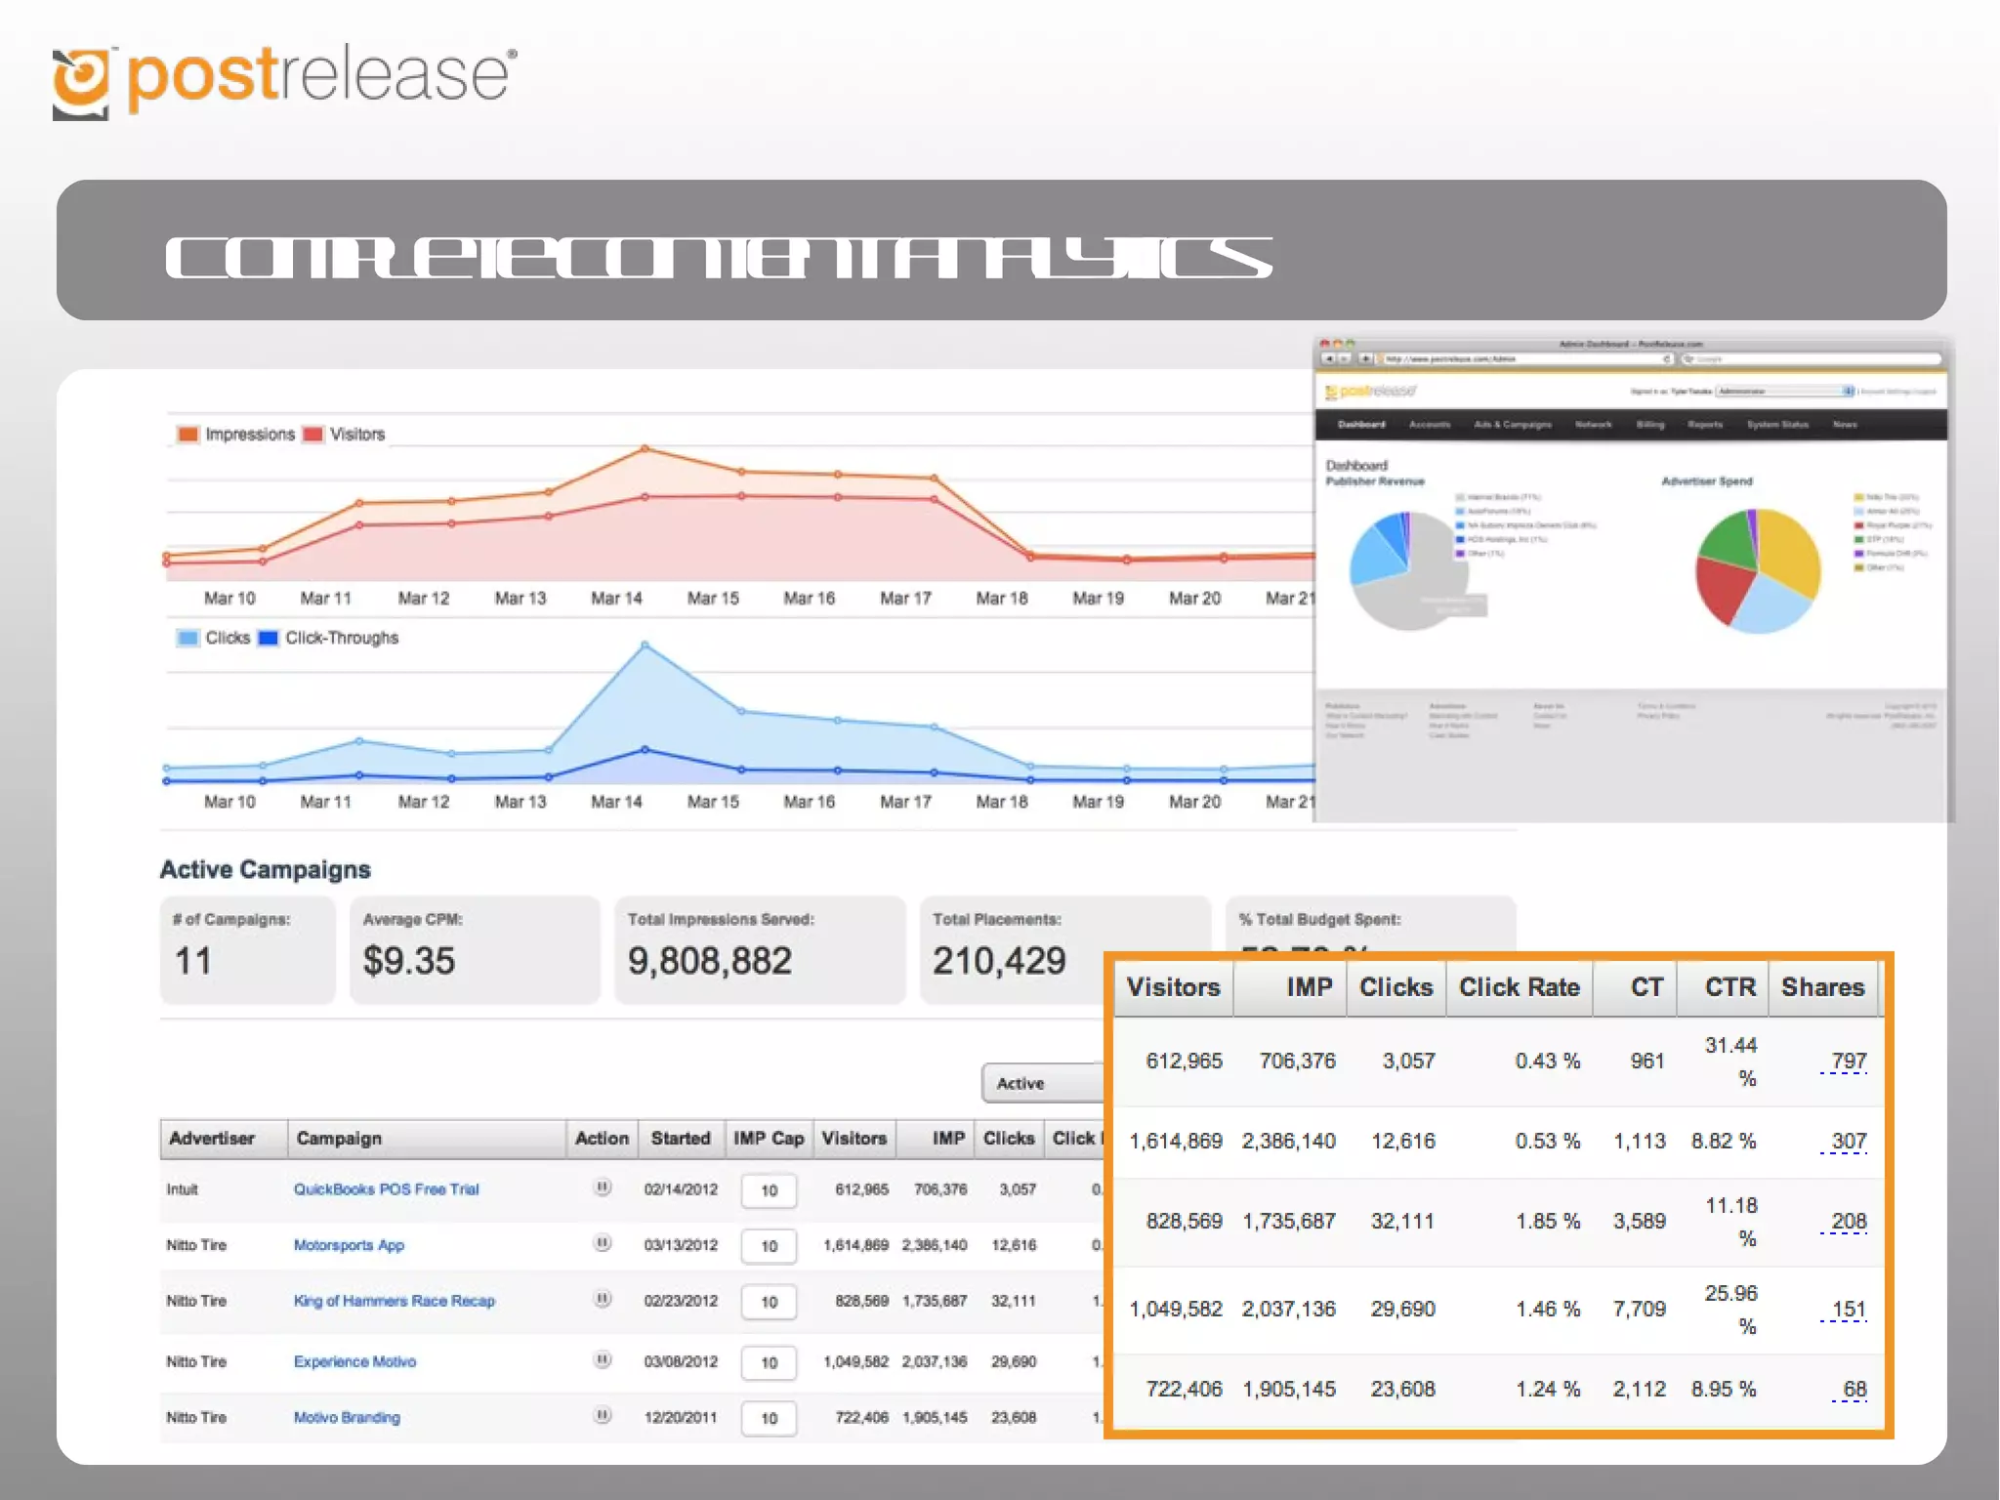The height and width of the screenshot is (1500, 2000).
Task: Edit IMP Cap field for QuickBooks POS Free Trial
Action: pyautogui.click(x=769, y=1190)
